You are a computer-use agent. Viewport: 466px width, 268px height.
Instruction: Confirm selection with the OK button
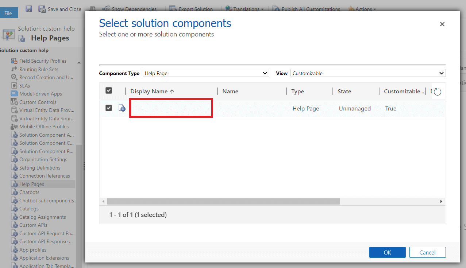(x=387, y=252)
